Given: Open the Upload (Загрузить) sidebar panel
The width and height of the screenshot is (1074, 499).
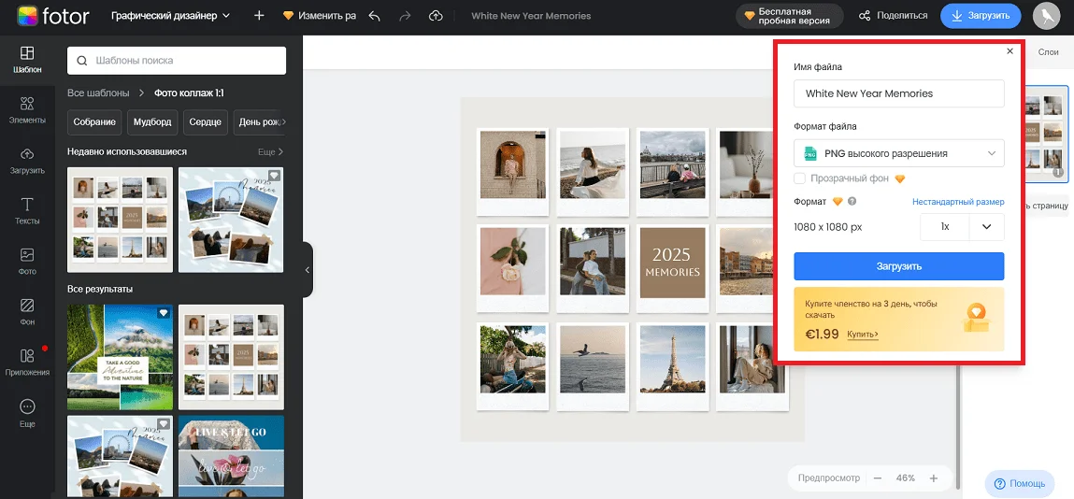Looking at the screenshot, I should pos(27,159).
